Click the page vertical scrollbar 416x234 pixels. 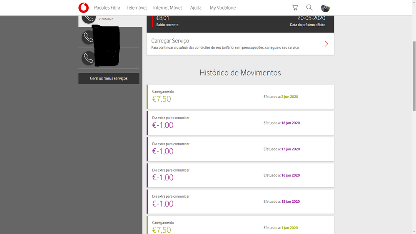pyautogui.click(x=413, y=75)
